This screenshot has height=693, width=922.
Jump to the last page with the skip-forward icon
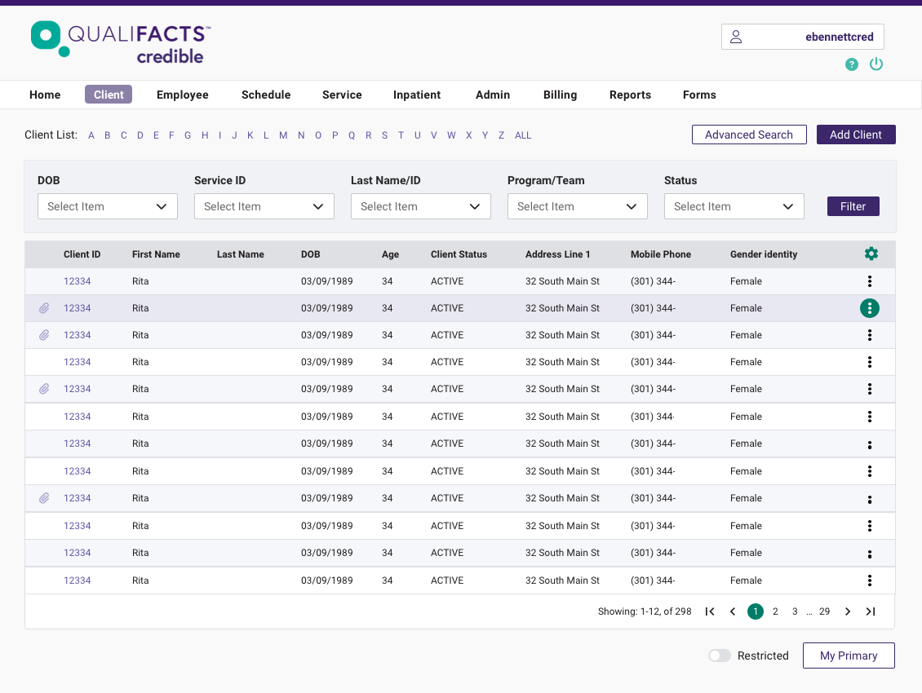click(870, 611)
